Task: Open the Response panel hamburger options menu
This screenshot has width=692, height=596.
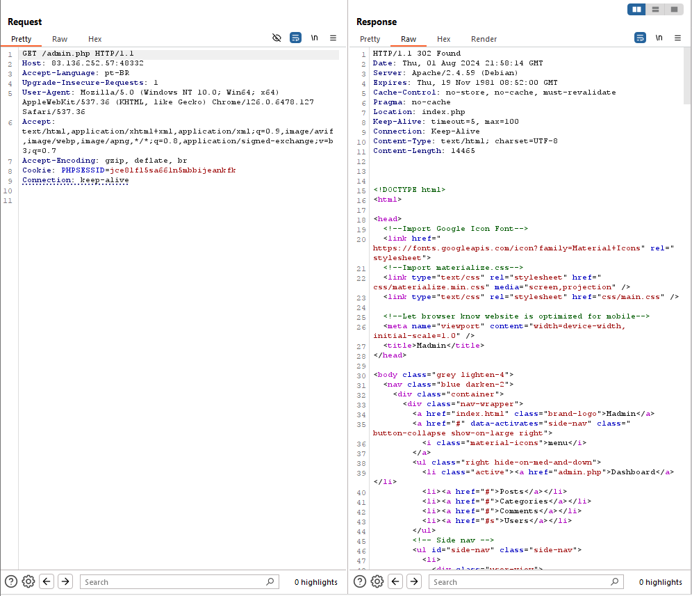Action: point(678,38)
